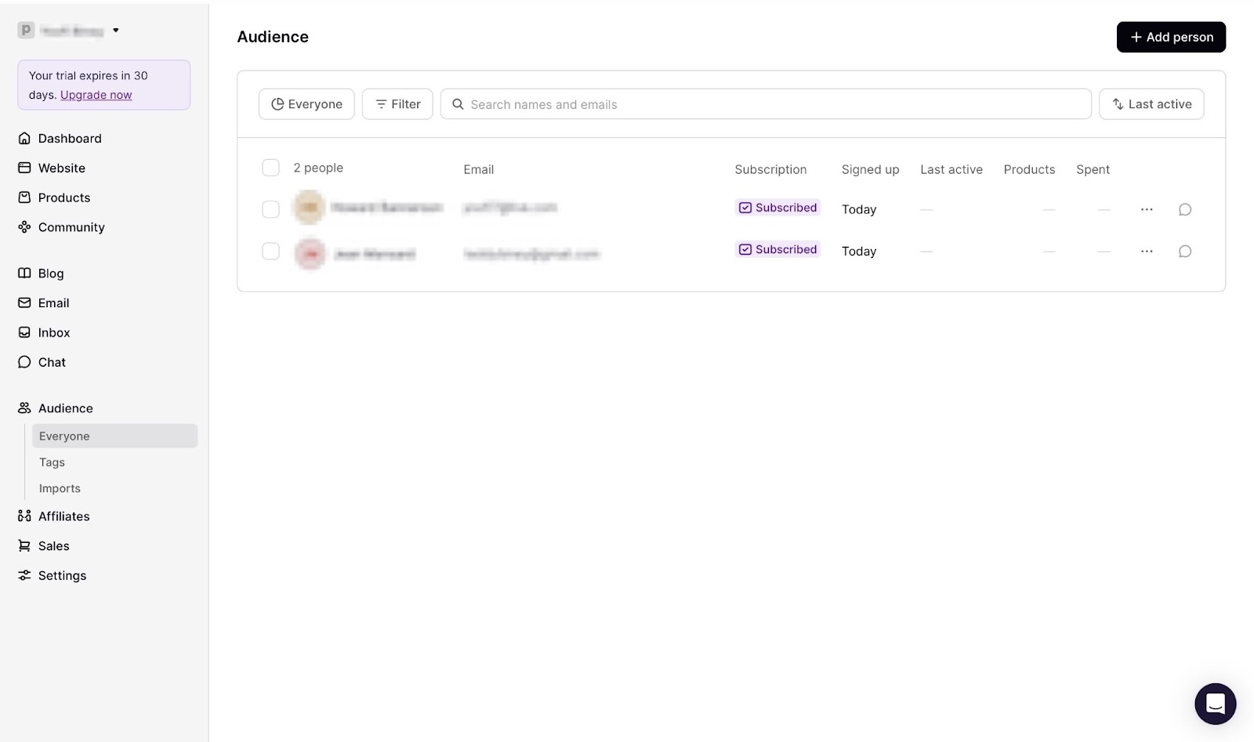The height and width of the screenshot is (742, 1254).
Task: Click the Email column header
Action: pos(478,169)
